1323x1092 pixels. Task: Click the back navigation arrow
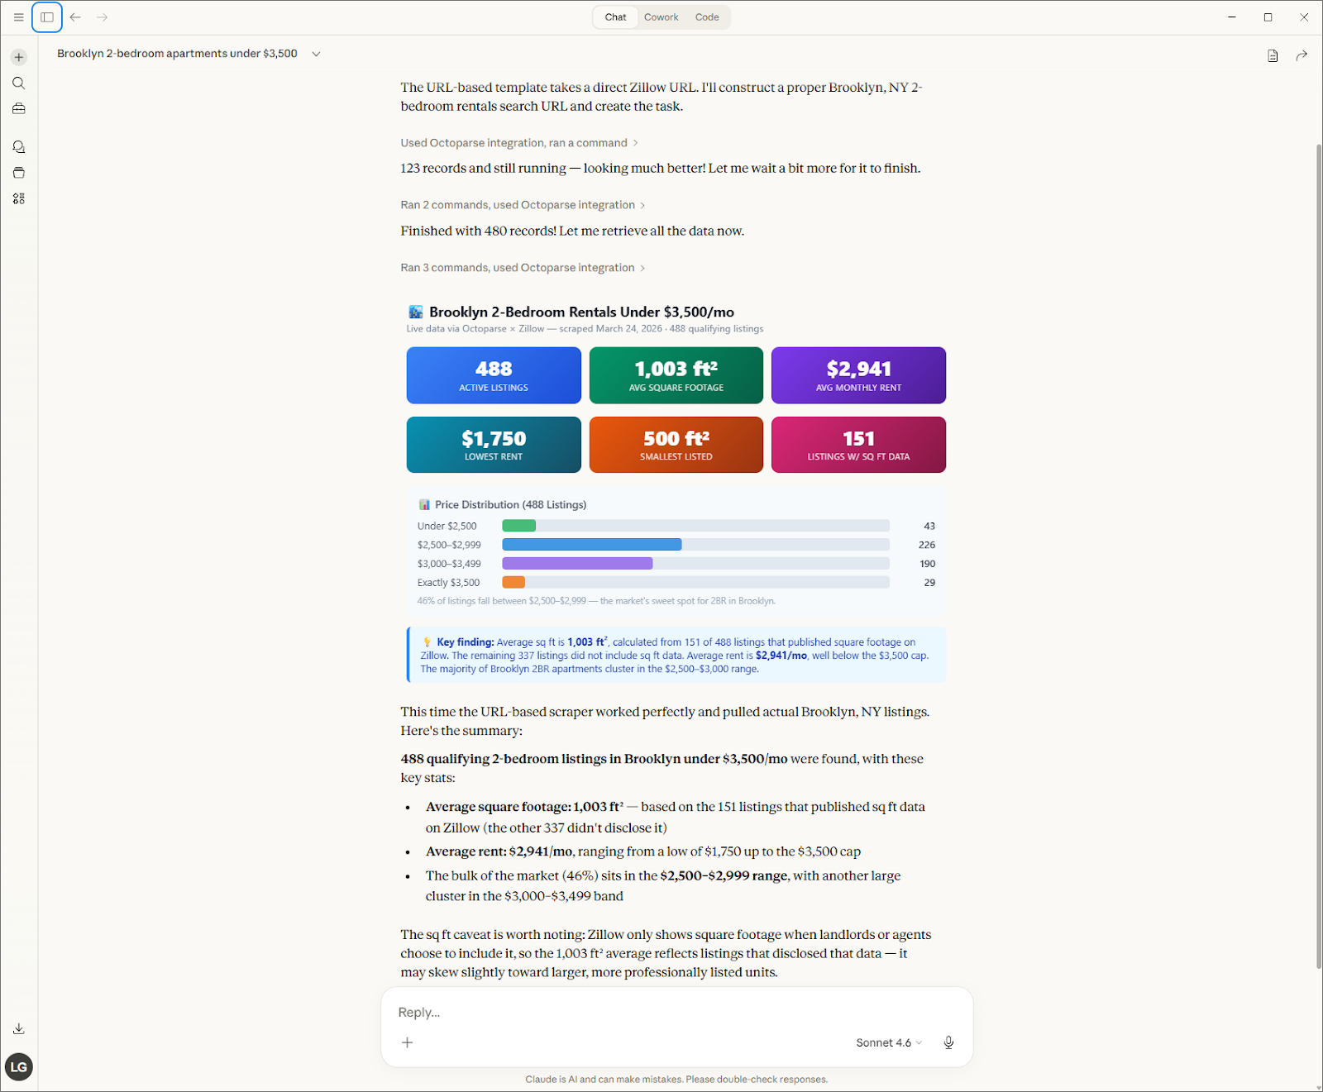[75, 17]
